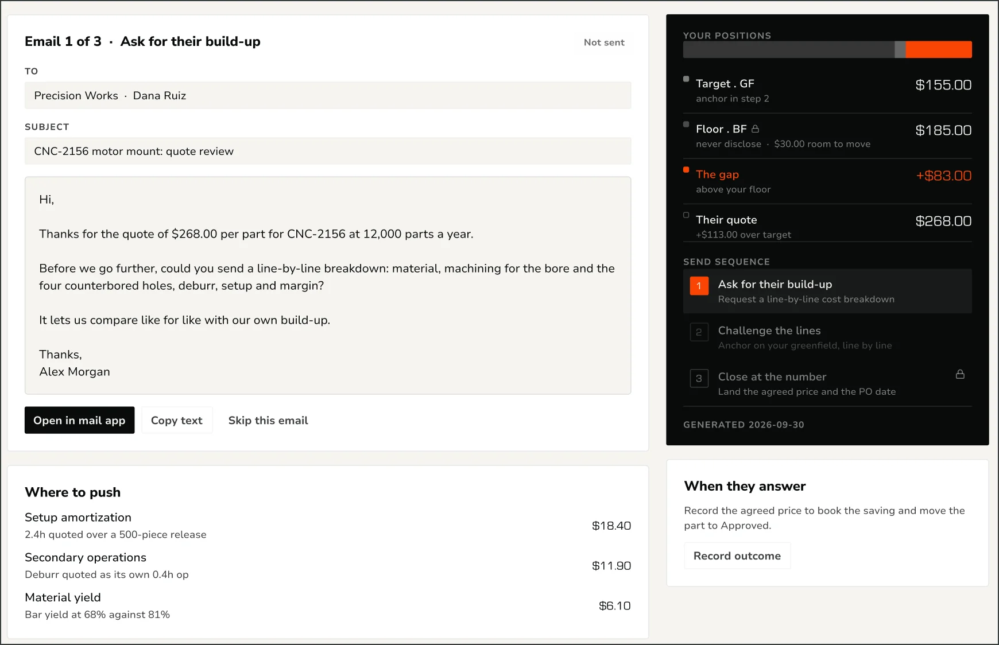Click the $18.40 amount

[x=611, y=526]
